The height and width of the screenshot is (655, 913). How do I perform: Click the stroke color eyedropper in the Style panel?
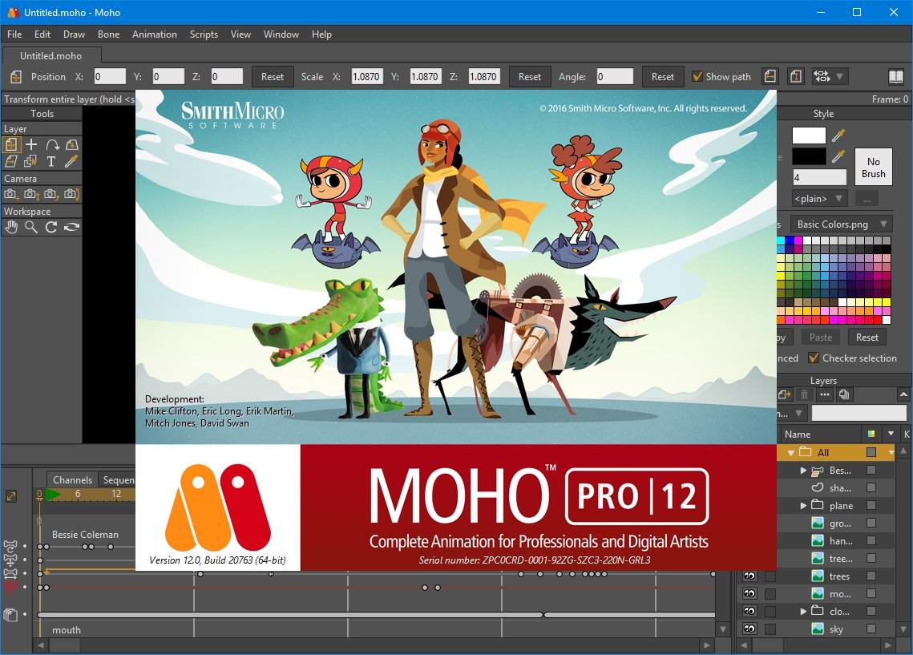(838, 156)
